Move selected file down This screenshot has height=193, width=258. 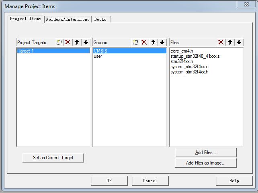pos(239,43)
